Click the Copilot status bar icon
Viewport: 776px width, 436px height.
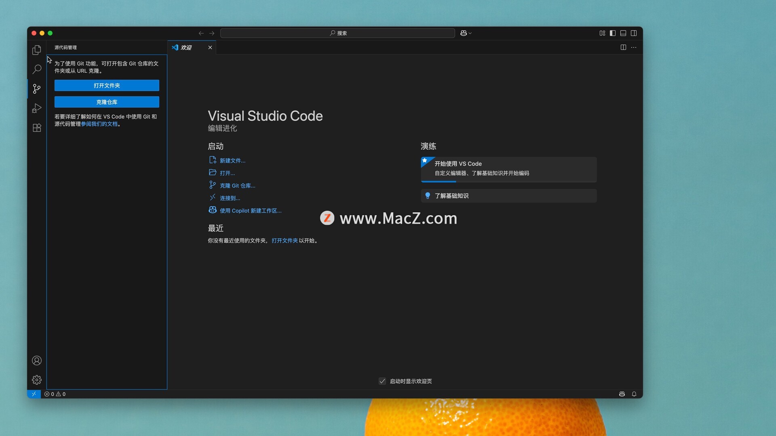coord(622,394)
